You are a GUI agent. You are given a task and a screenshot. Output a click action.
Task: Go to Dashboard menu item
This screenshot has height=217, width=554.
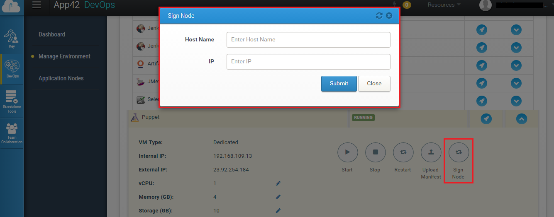(52, 34)
